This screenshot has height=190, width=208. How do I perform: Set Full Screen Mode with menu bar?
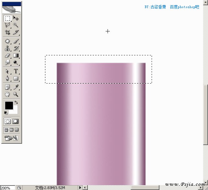12,130
